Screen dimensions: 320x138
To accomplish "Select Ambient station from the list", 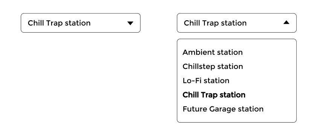I will point(212,52).
